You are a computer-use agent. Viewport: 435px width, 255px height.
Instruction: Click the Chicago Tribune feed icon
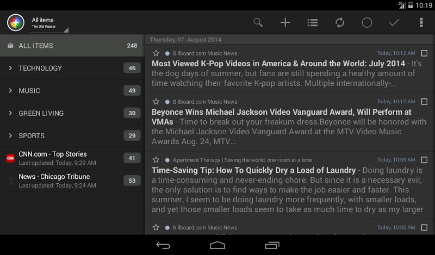pos(10,181)
